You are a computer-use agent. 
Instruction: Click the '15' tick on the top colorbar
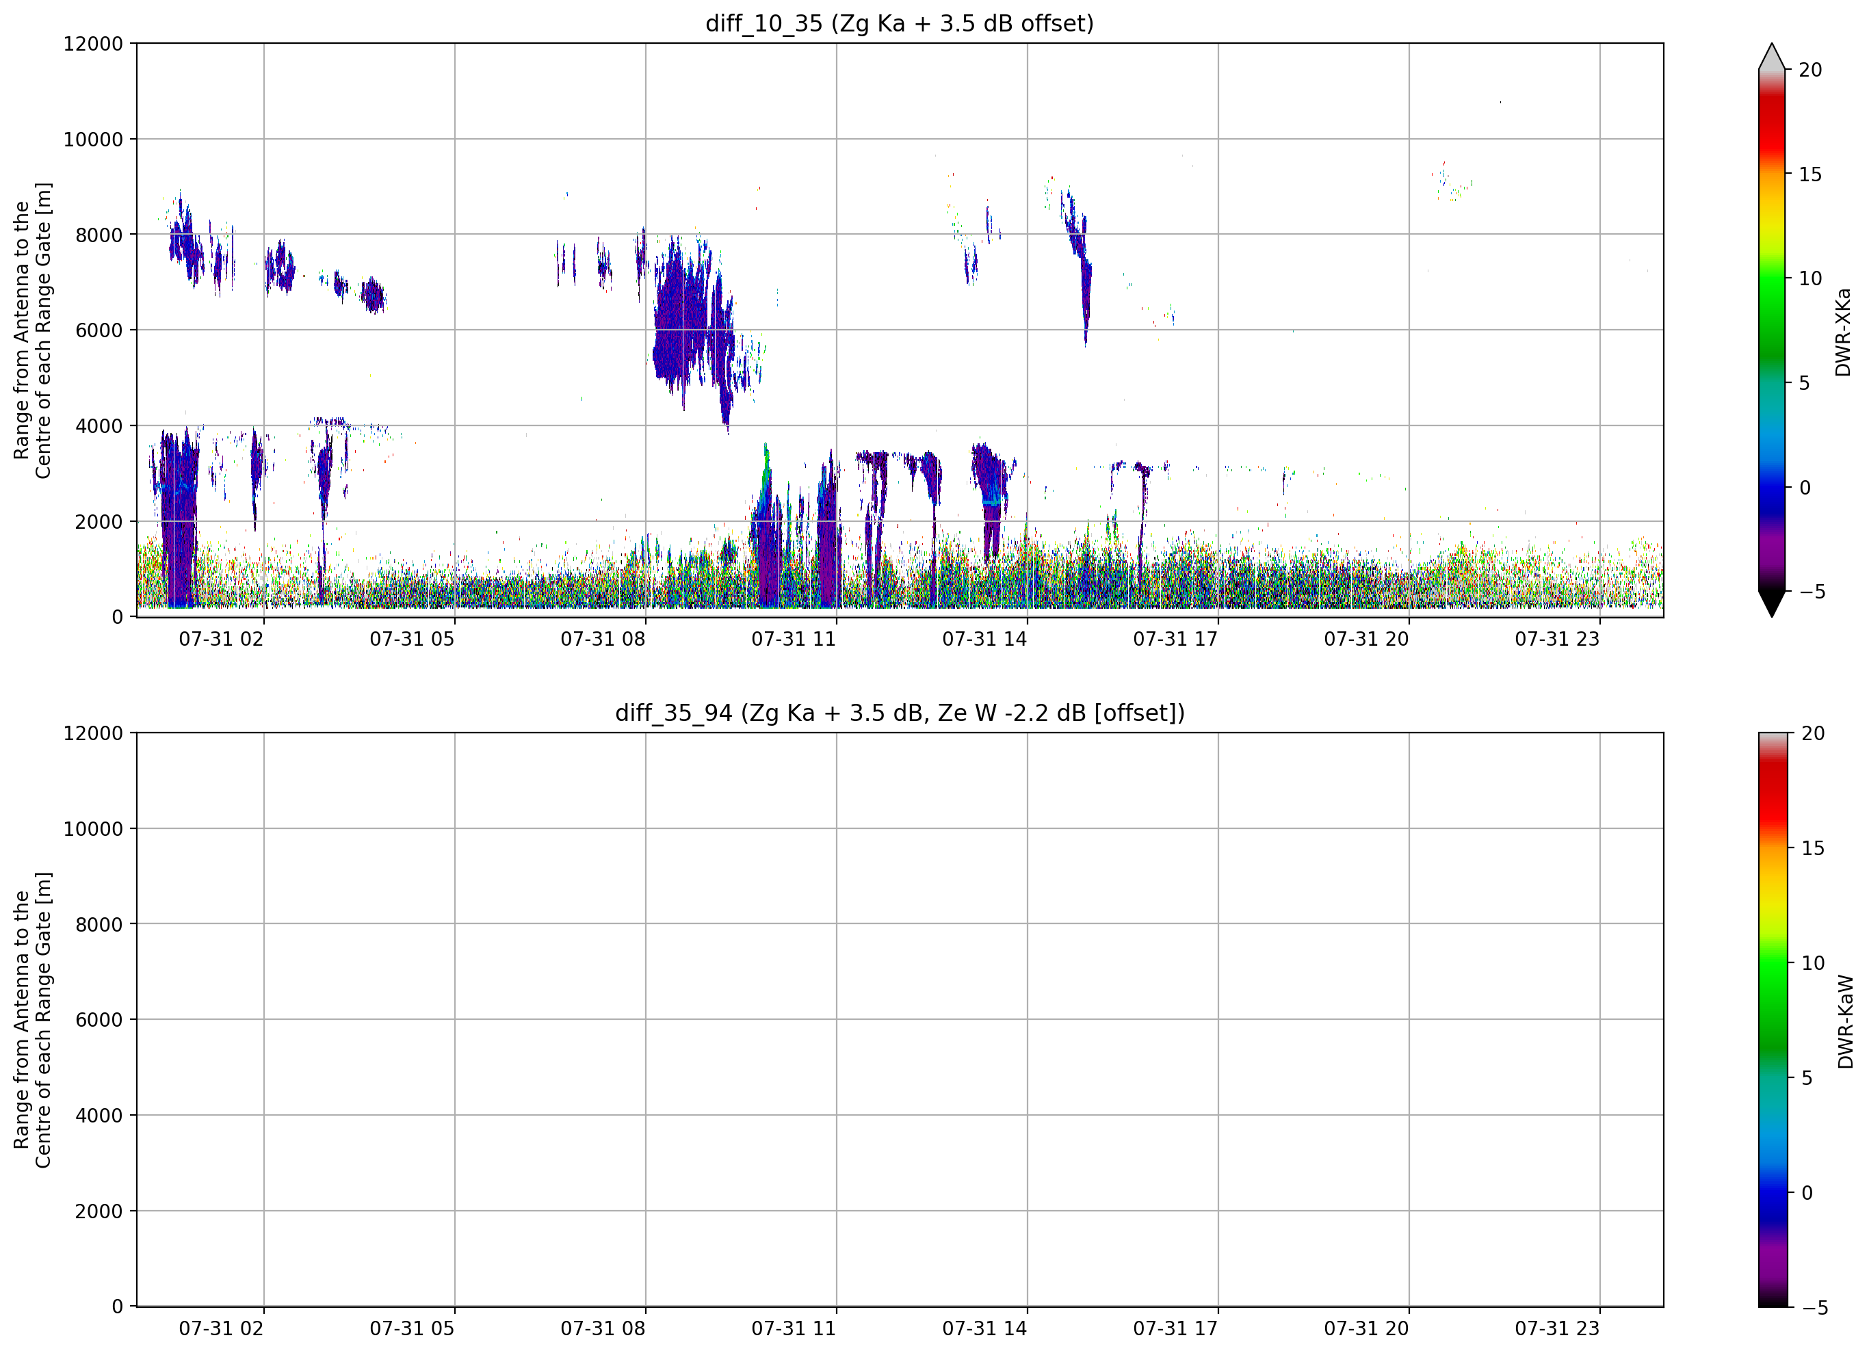coord(1810,174)
